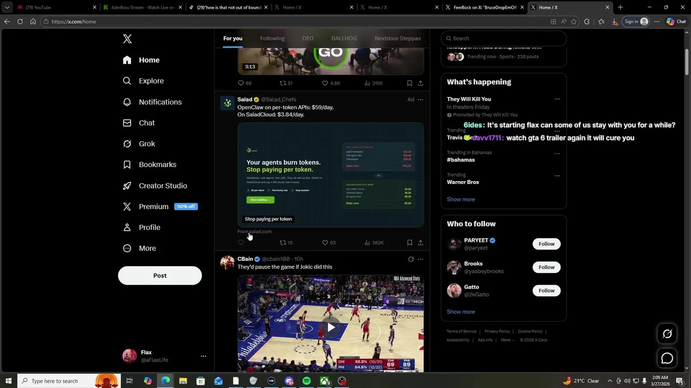This screenshot has height=388, width=691.
Task: Open the Salad ad image card
Action: coord(330,175)
